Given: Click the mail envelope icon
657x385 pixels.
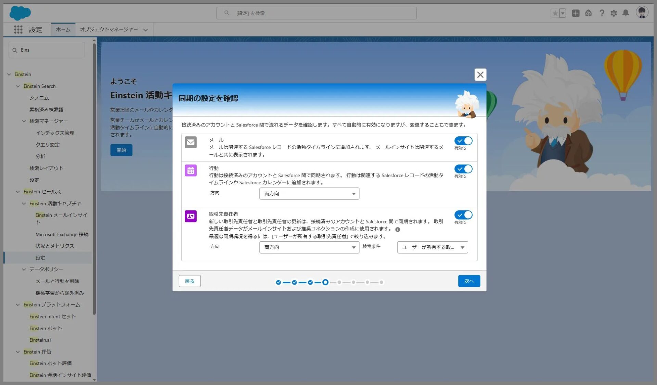Looking at the screenshot, I should pos(191,142).
